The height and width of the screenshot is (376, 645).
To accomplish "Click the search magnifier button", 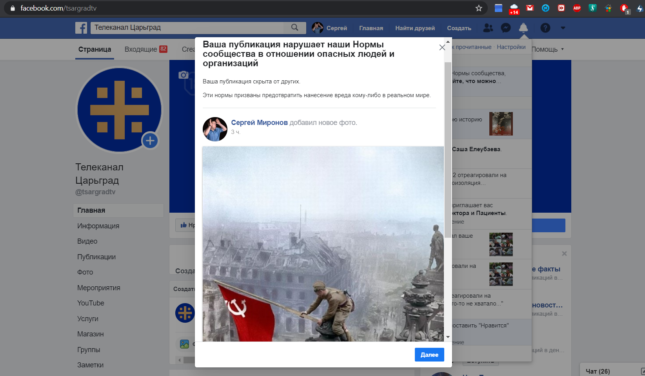I will coord(294,27).
